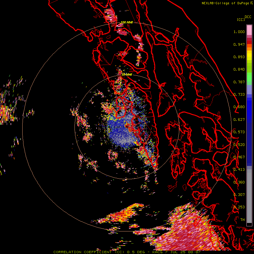Select the 0.573 scale value
Image resolution: width=254 pixels, height=254 pixels.
[239, 132]
